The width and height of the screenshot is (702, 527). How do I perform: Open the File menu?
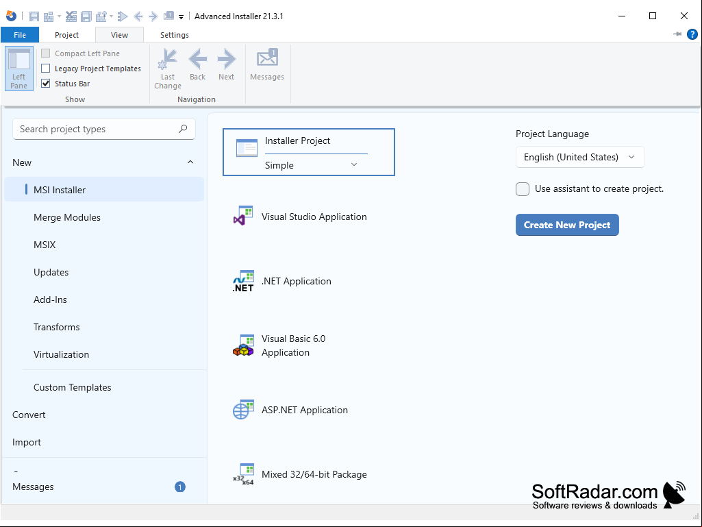20,35
